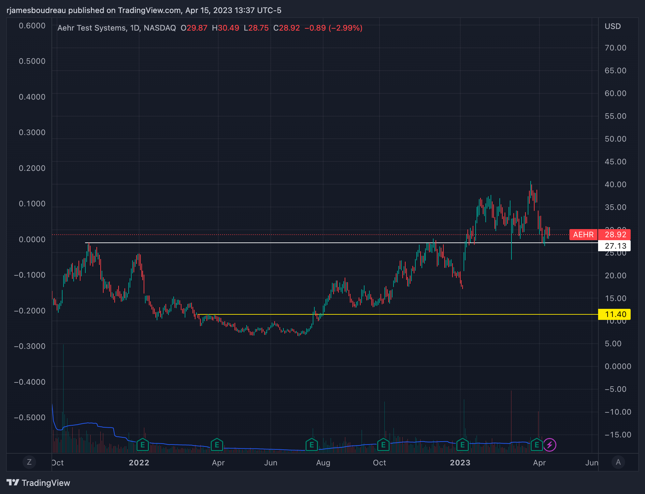
Task: Click the purple lightning latest-news icon
Action: (550, 445)
